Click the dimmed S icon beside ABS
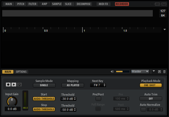Viewport: 169px width, 117px height. (x=152, y=4)
